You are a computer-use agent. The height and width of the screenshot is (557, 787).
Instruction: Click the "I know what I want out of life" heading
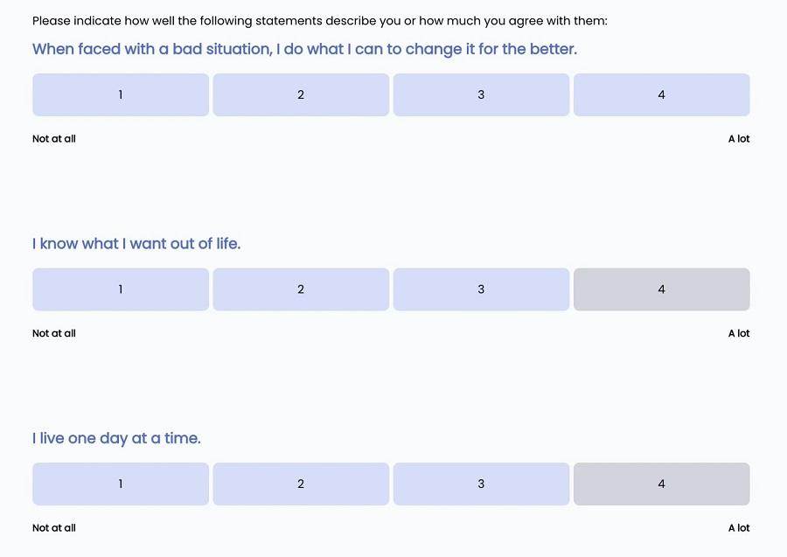pos(136,244)
